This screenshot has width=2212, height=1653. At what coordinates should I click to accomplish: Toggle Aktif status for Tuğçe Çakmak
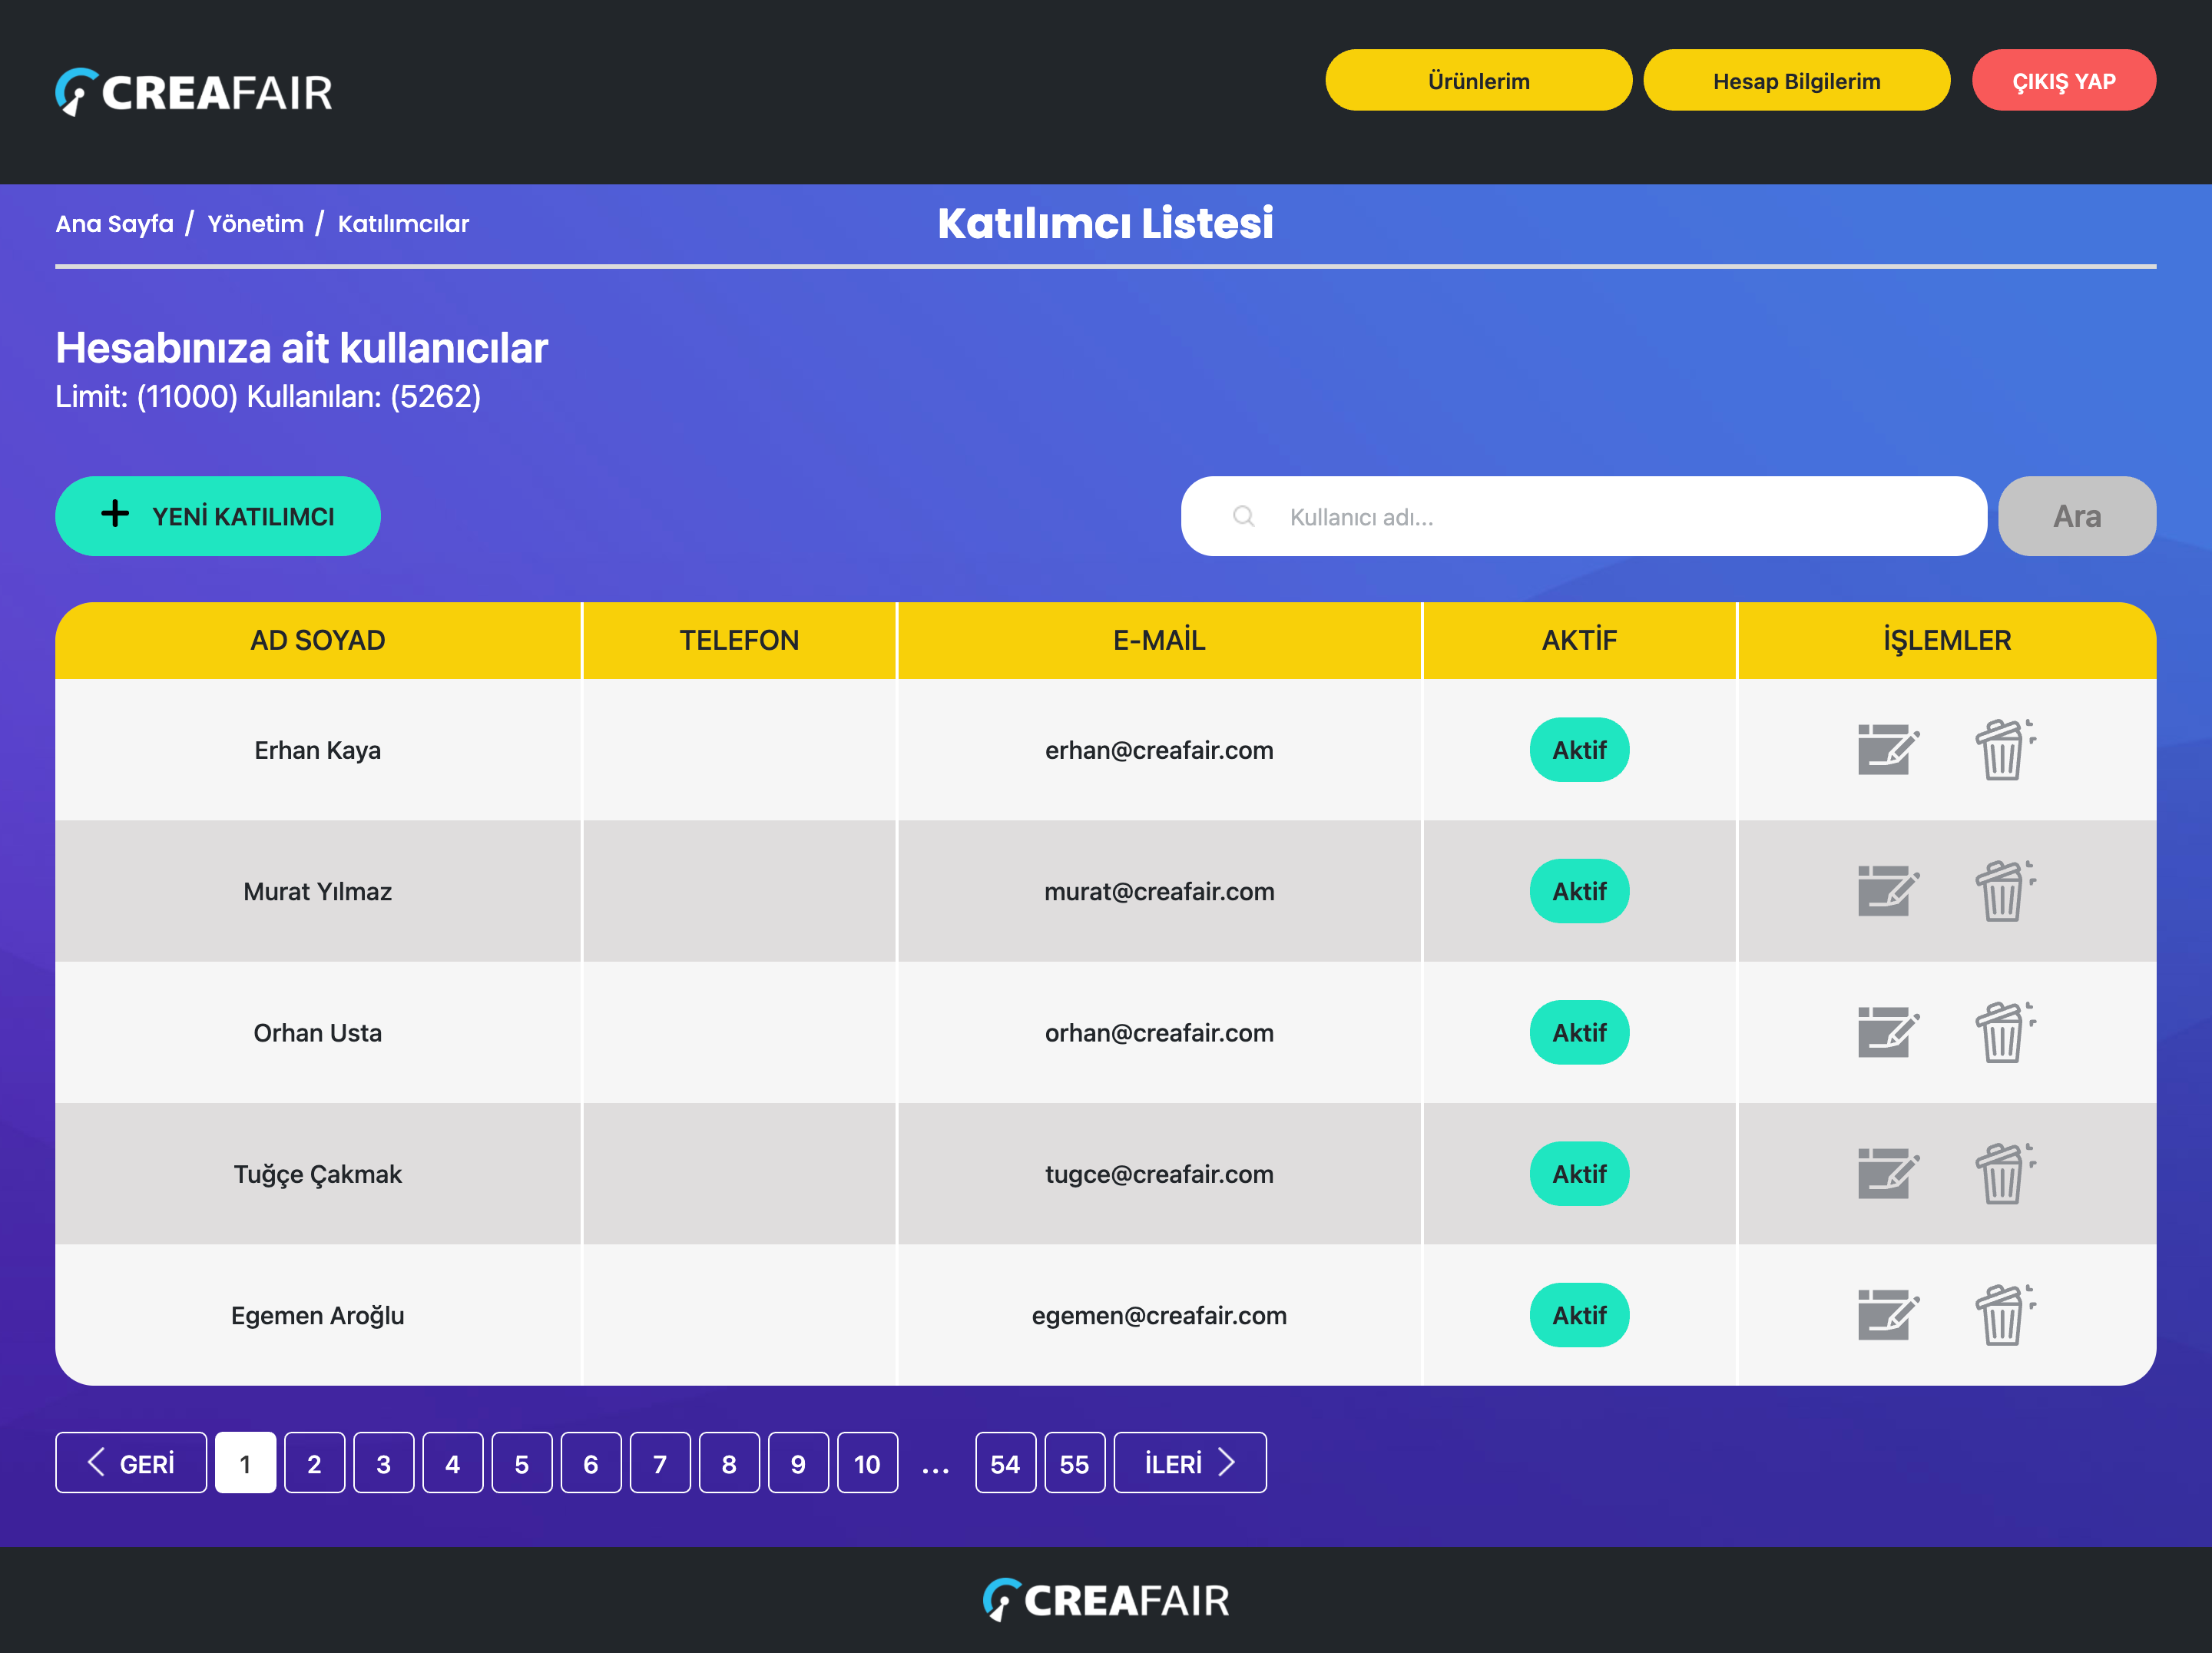click(x=1579, y=1173)
